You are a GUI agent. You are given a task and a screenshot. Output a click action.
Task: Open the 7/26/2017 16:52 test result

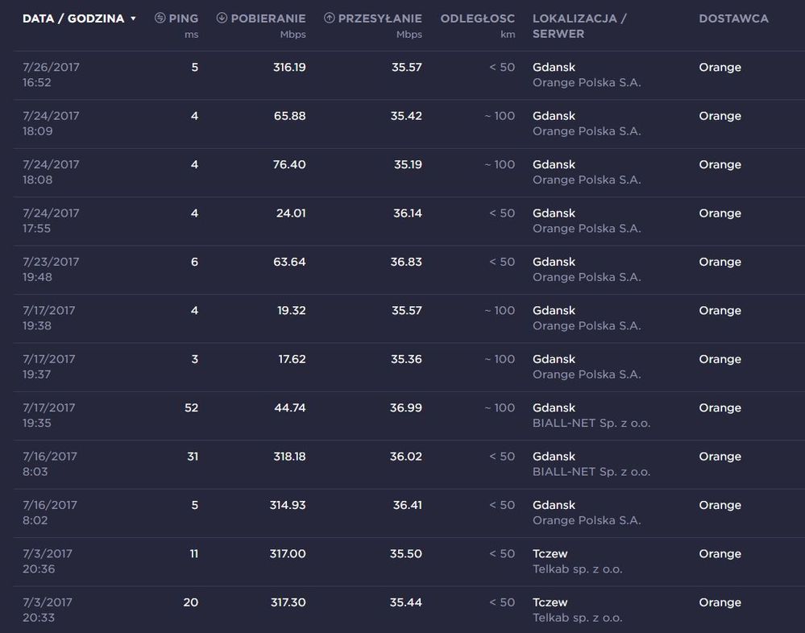pyautogui.click(x=51, y=75)
